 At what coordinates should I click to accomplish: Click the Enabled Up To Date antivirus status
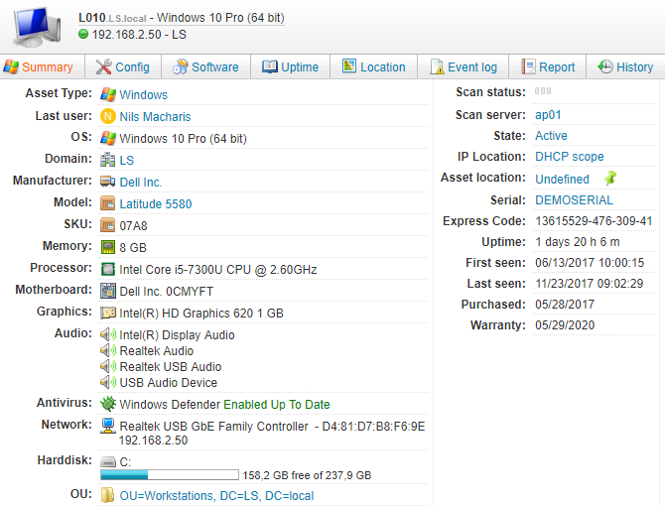(x=277, y=404)
